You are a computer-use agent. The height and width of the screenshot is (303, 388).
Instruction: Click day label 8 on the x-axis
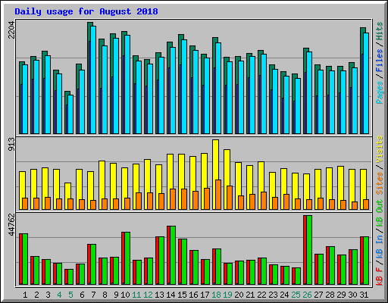(105, 295)
